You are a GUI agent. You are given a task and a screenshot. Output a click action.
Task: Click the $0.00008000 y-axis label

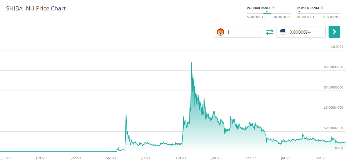333,67
